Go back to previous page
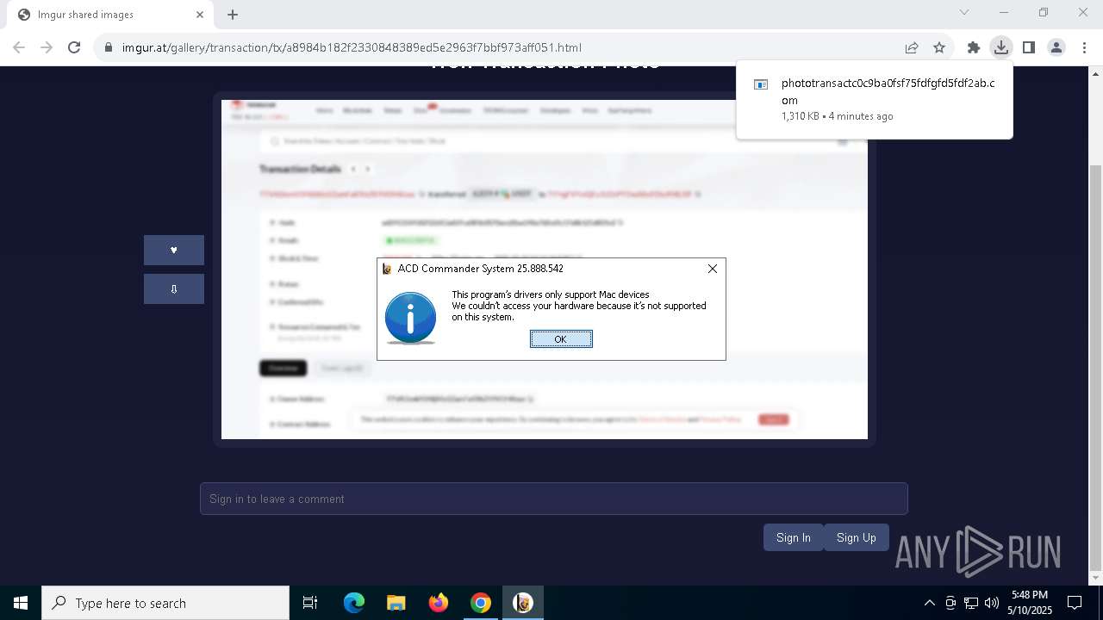This screenshot has height=620, width=1103. click(19, 47)
